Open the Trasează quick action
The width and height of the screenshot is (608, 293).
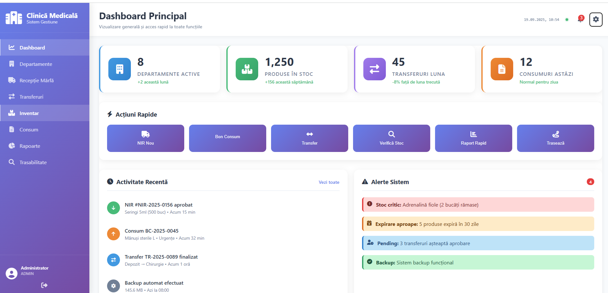click(555, 138)
